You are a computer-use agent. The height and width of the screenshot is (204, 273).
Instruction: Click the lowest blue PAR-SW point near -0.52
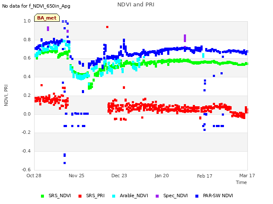(64, 163)
